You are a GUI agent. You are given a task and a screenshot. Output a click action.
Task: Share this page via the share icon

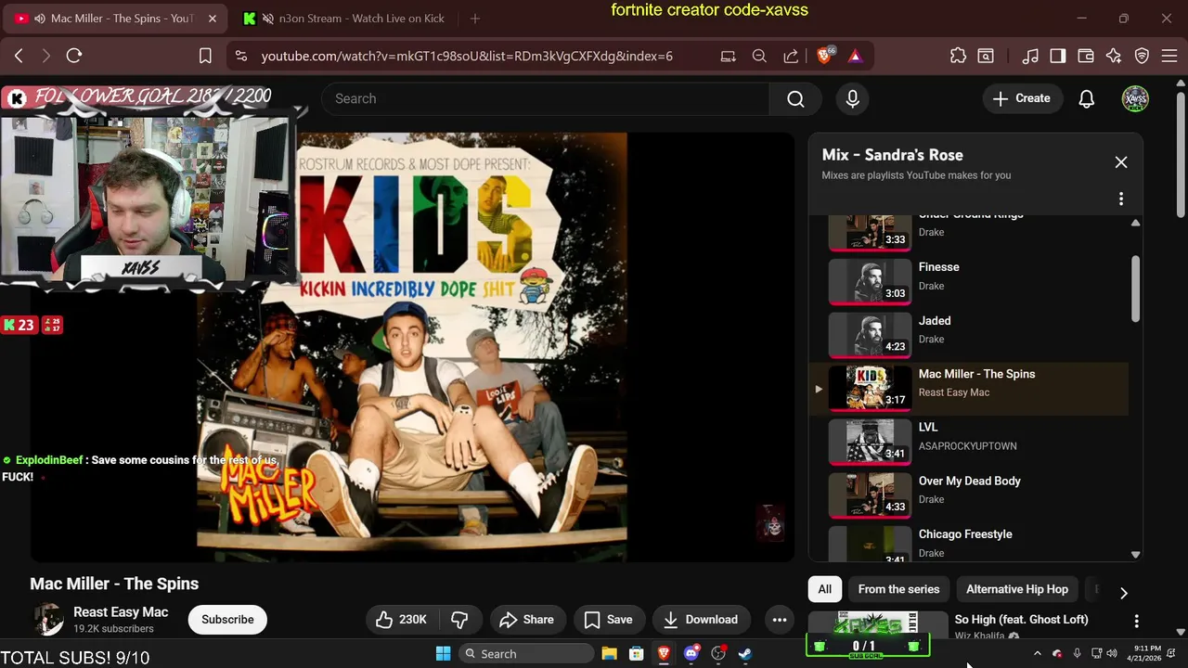click(x=791, y=56)
